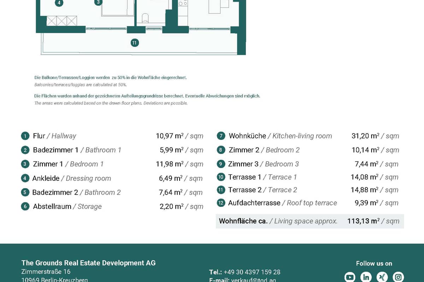Viewport: 424px width, 282px height.
Task: Click legend badge 6 beside Abstellraum
Action: 25,207
